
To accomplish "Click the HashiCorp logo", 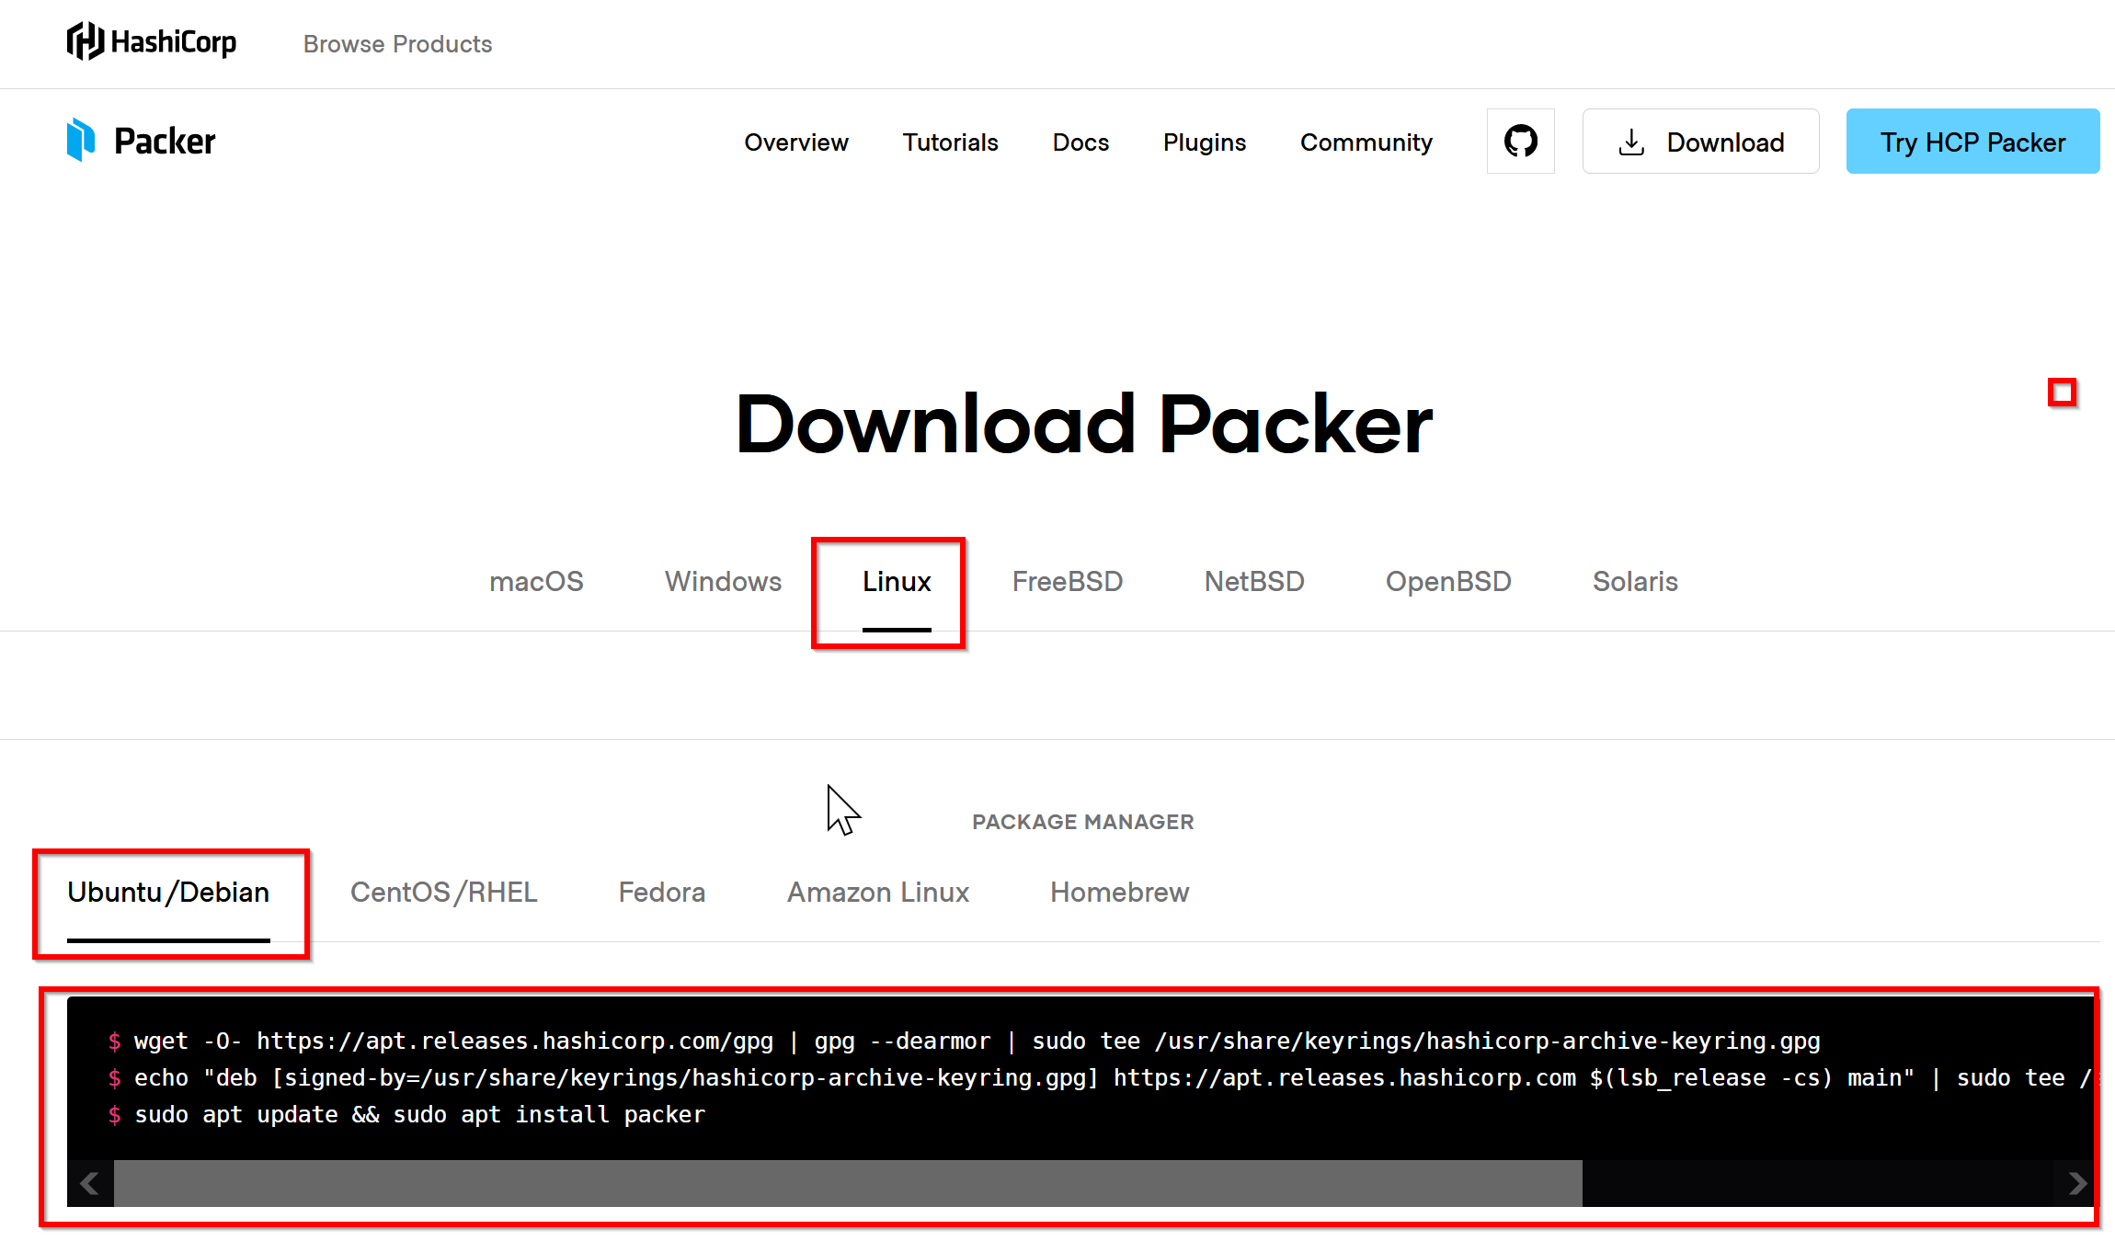I will tap(152, 42).
